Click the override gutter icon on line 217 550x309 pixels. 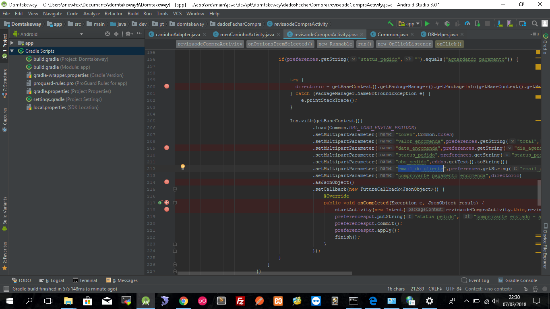pyautogui.click(x=160, y=203)
